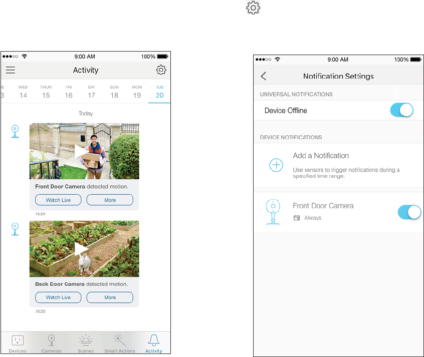Tap 'UNIVERSAL NOTIFICATIONS' section header
The width and height of the screenshot is (424, 357).
pyautogui.click(x=296, y=94)
